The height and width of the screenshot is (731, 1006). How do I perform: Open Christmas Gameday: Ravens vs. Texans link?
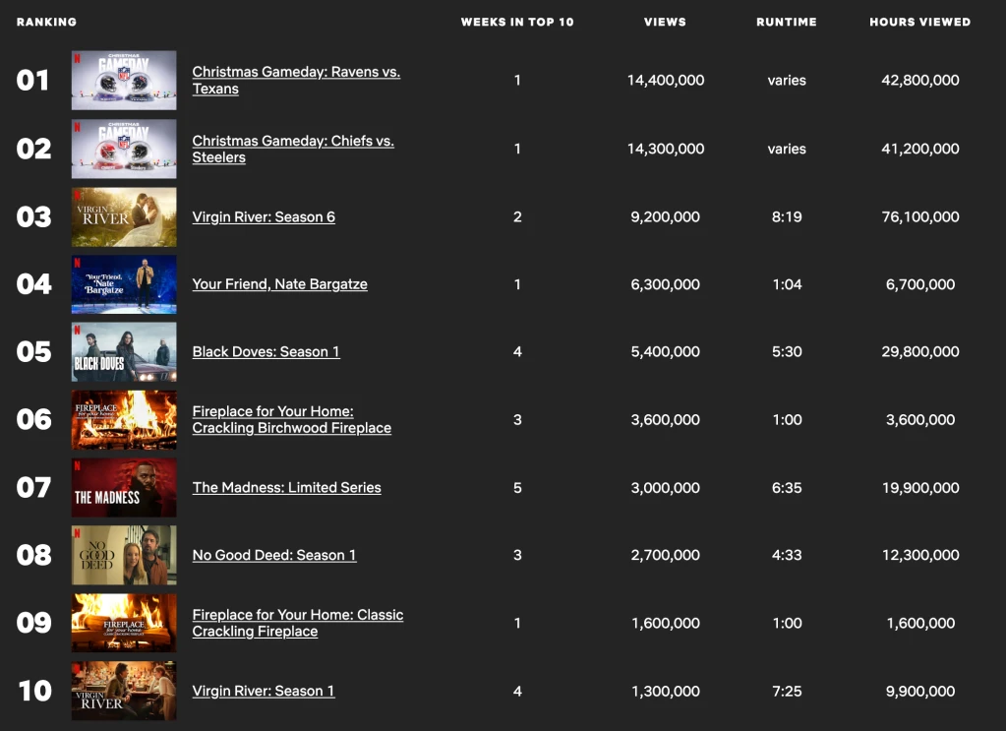(296, 81)
